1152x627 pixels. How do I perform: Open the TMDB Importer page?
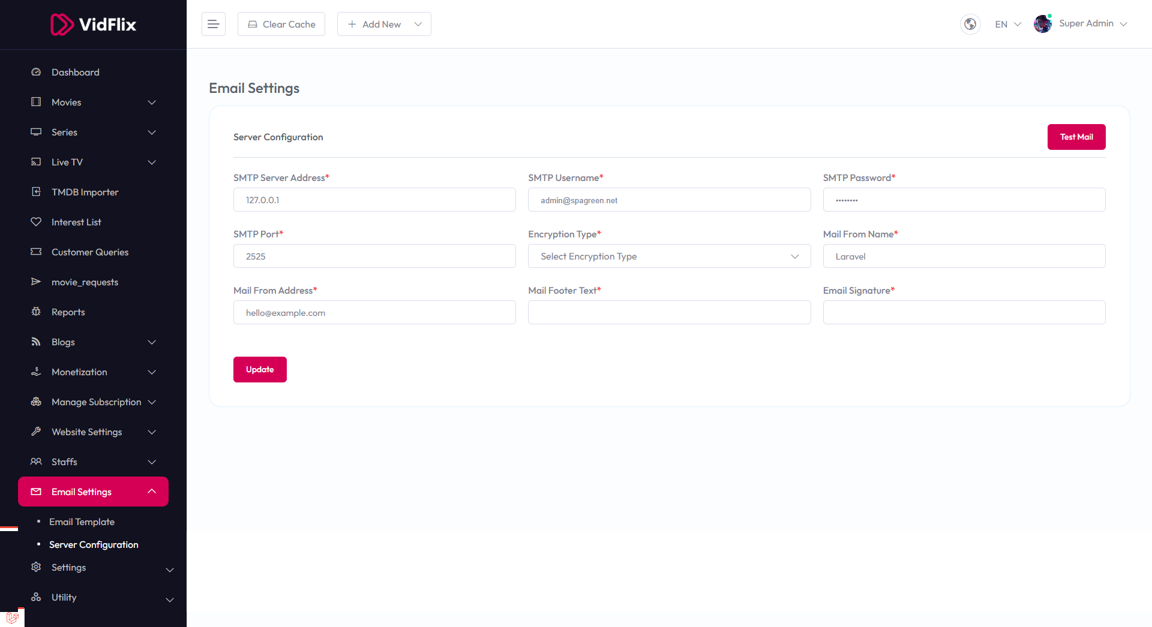85,192
